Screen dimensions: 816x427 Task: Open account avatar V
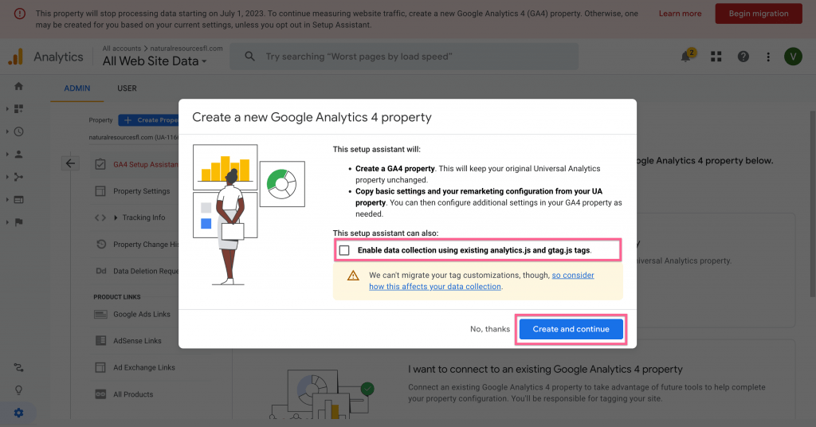[793, 57]
